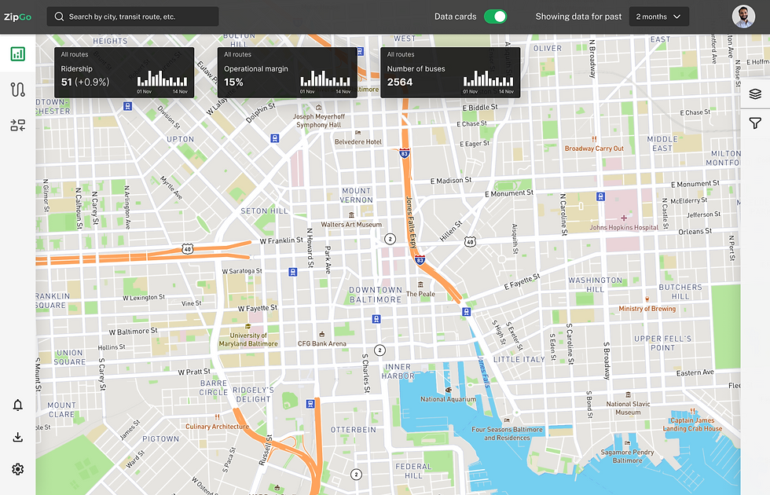The image size is (770, 495).
Task: Click the transit stop near Johns Hopkins Hospital
Action: (600, 197)
